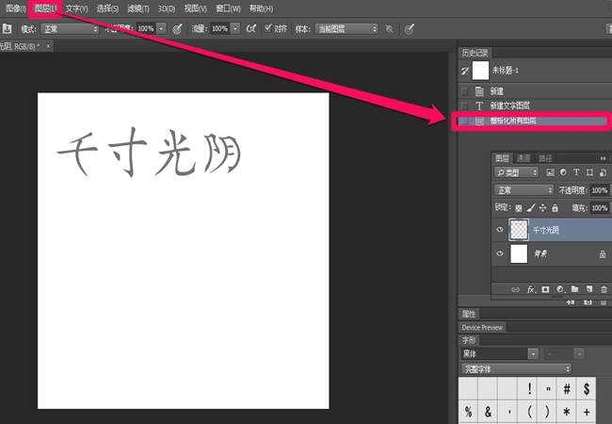612x424 pixels.
Task: Create a new layer icon
Action: pyautogui.click(x=589, y=289)
